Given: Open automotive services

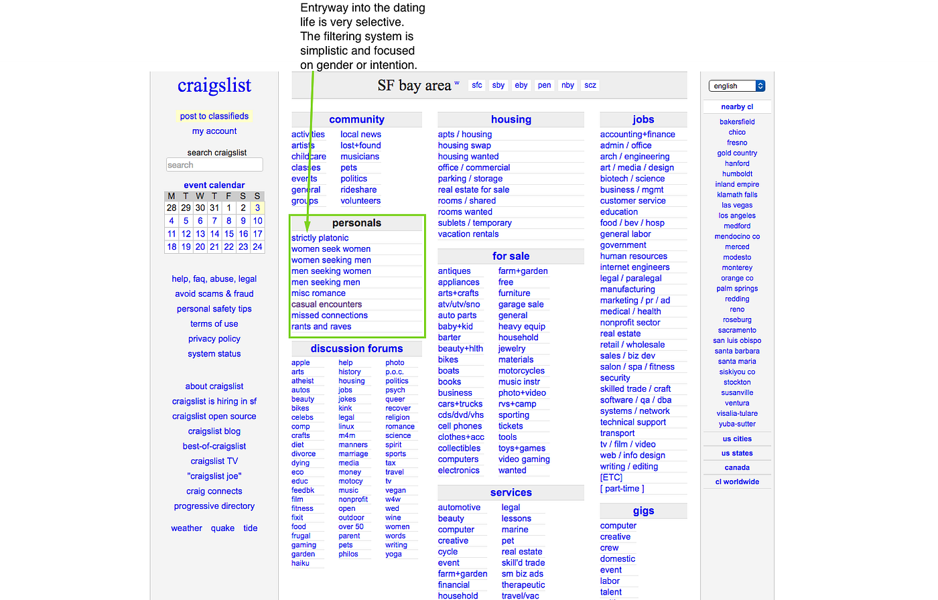Looking at the screenshot, I should pos(459,508).
